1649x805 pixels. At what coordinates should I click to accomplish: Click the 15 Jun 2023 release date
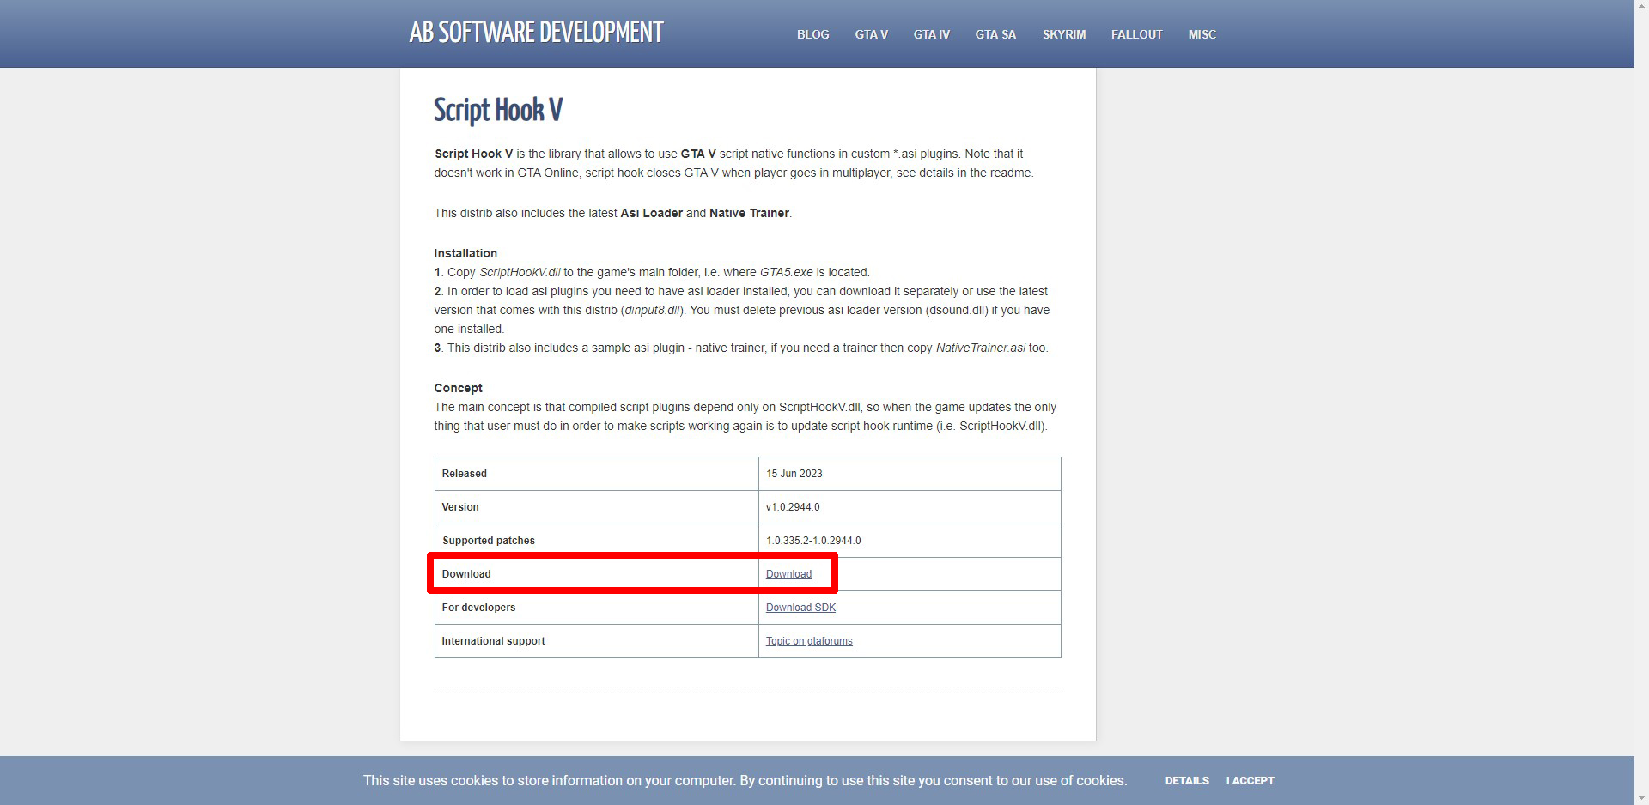point(794,474)
